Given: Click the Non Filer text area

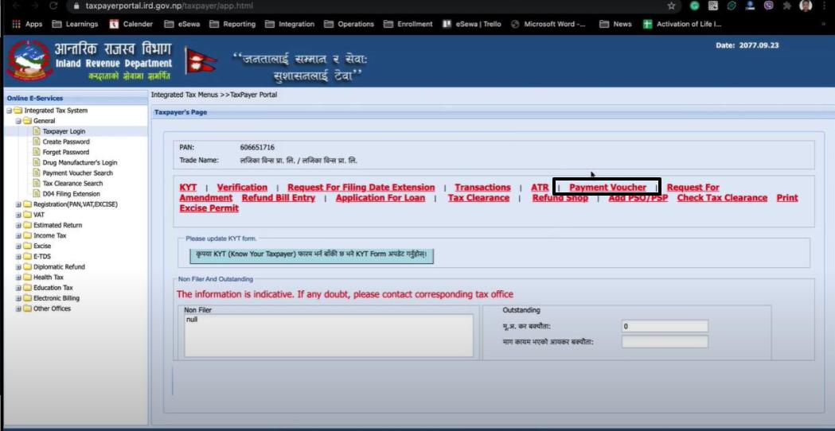Looking at the screenshot, I should [x=328, y=334].
